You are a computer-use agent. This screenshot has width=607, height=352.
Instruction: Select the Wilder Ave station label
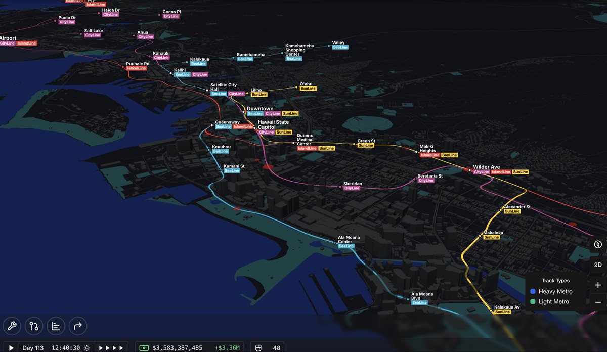point(487,167)
